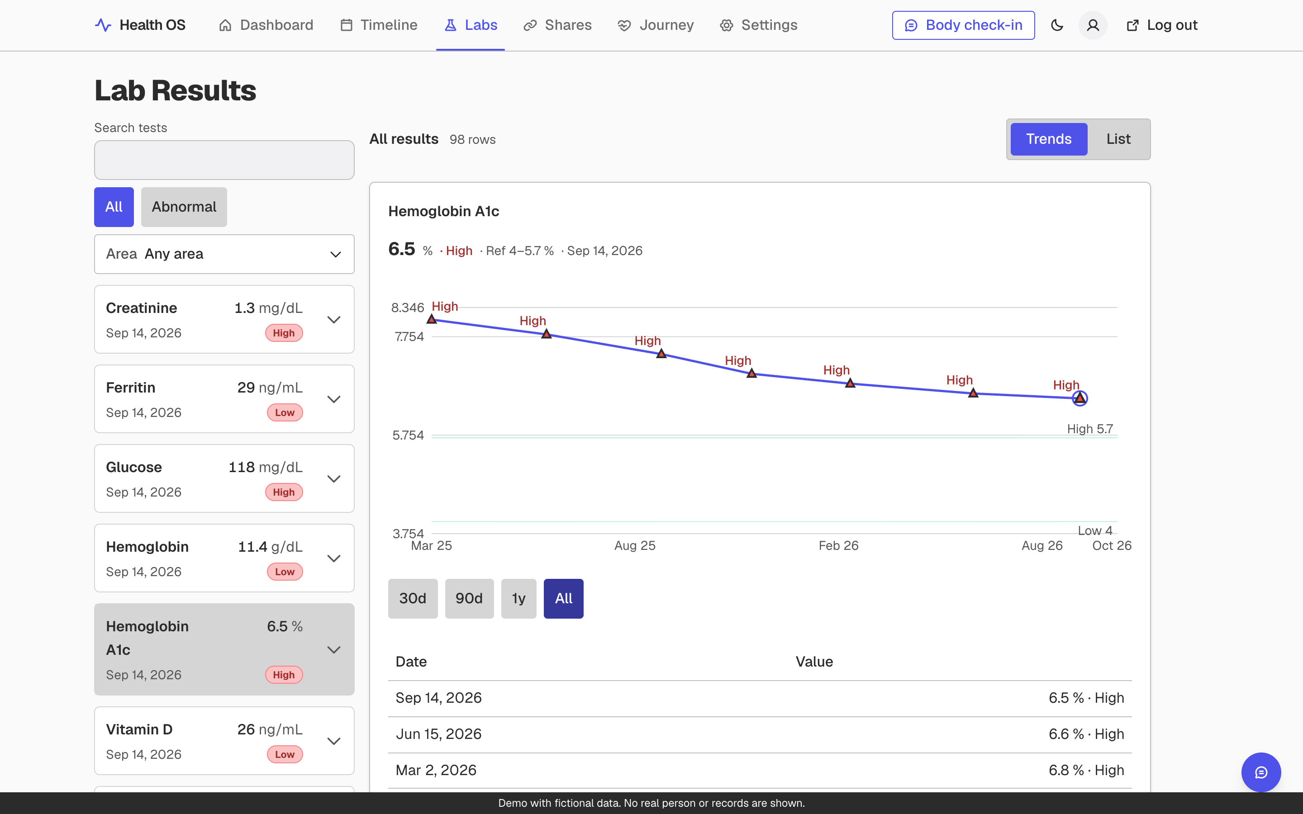Select the Ferritin test name
The height and width of the screenshot is (814, 1303).
coord(131,388)
